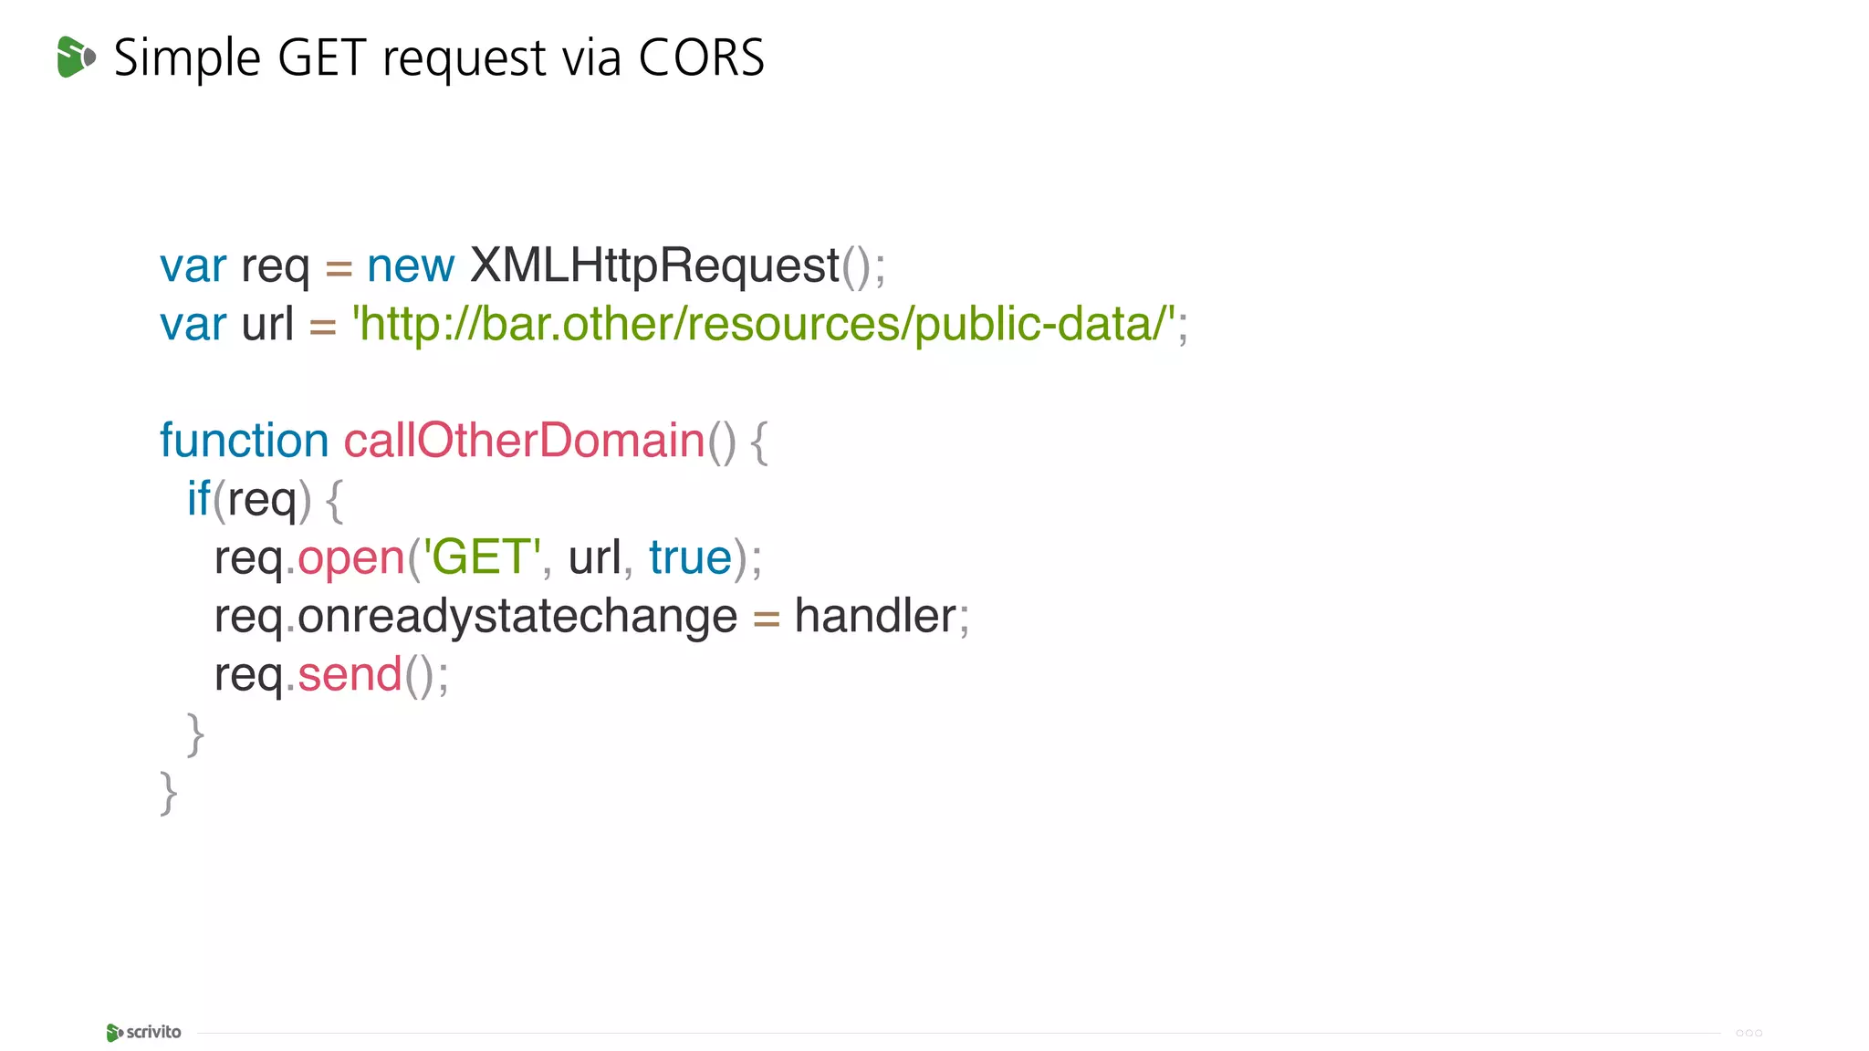Click the small Scrivito logo icon in the footer
The image size is (1869, 1051).
pyautogui.click(x=114, y=1032)
